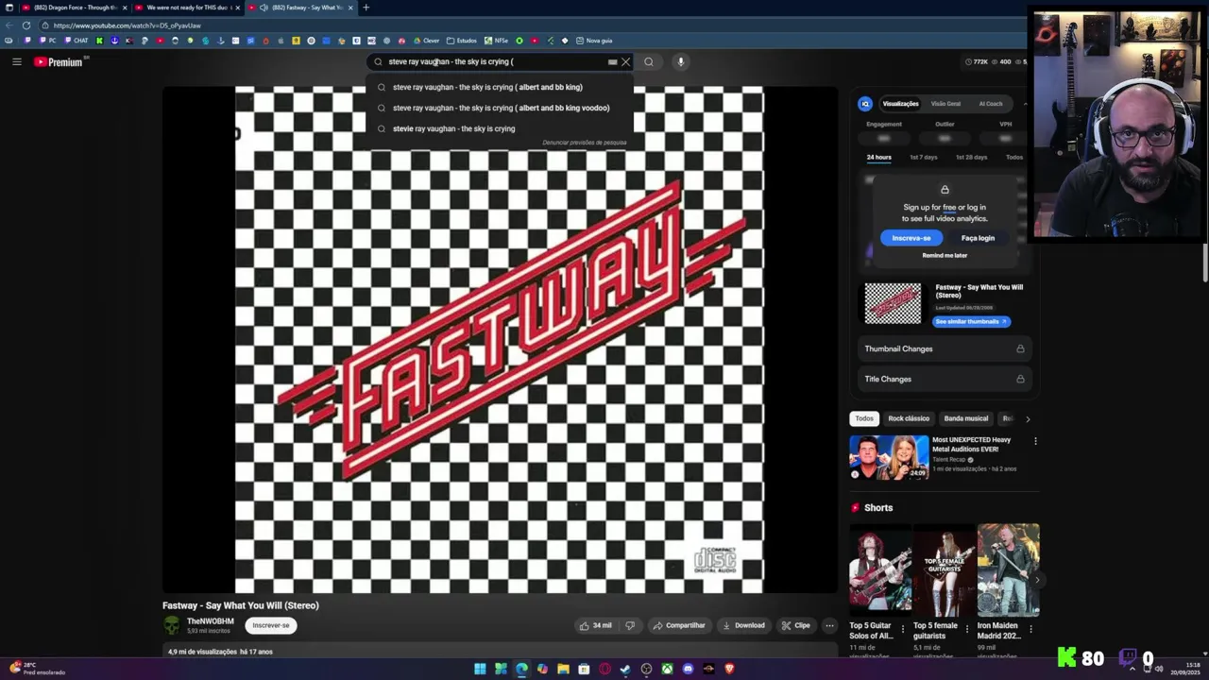Pick suggestion ending in 'bb king voodoo)'

(501, 108)
